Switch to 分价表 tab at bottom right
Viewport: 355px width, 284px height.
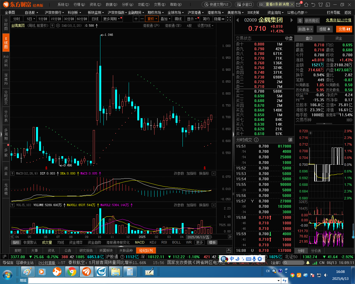point(316,250)
